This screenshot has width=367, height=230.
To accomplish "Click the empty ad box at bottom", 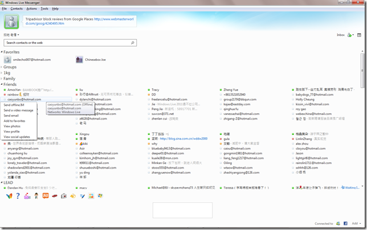I will (x=182, y=210).
